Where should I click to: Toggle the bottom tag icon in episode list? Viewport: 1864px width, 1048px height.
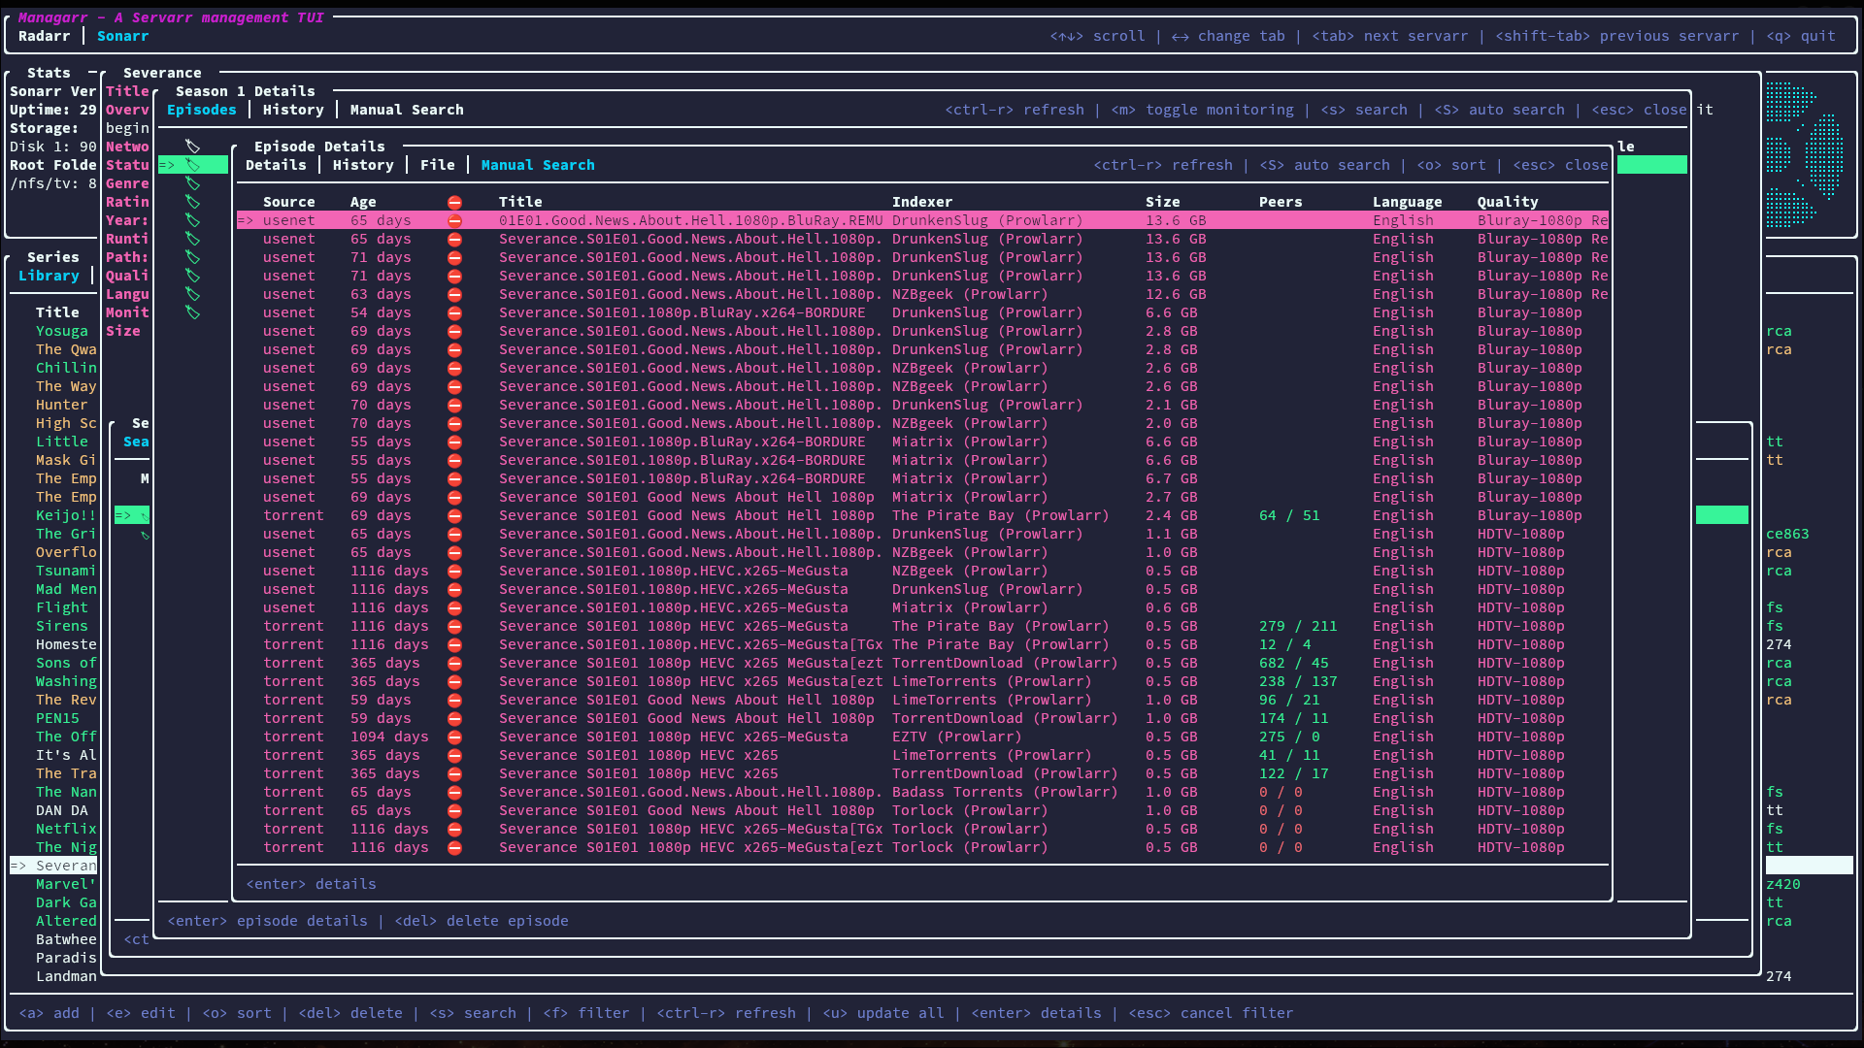click(x=193, y=312)
